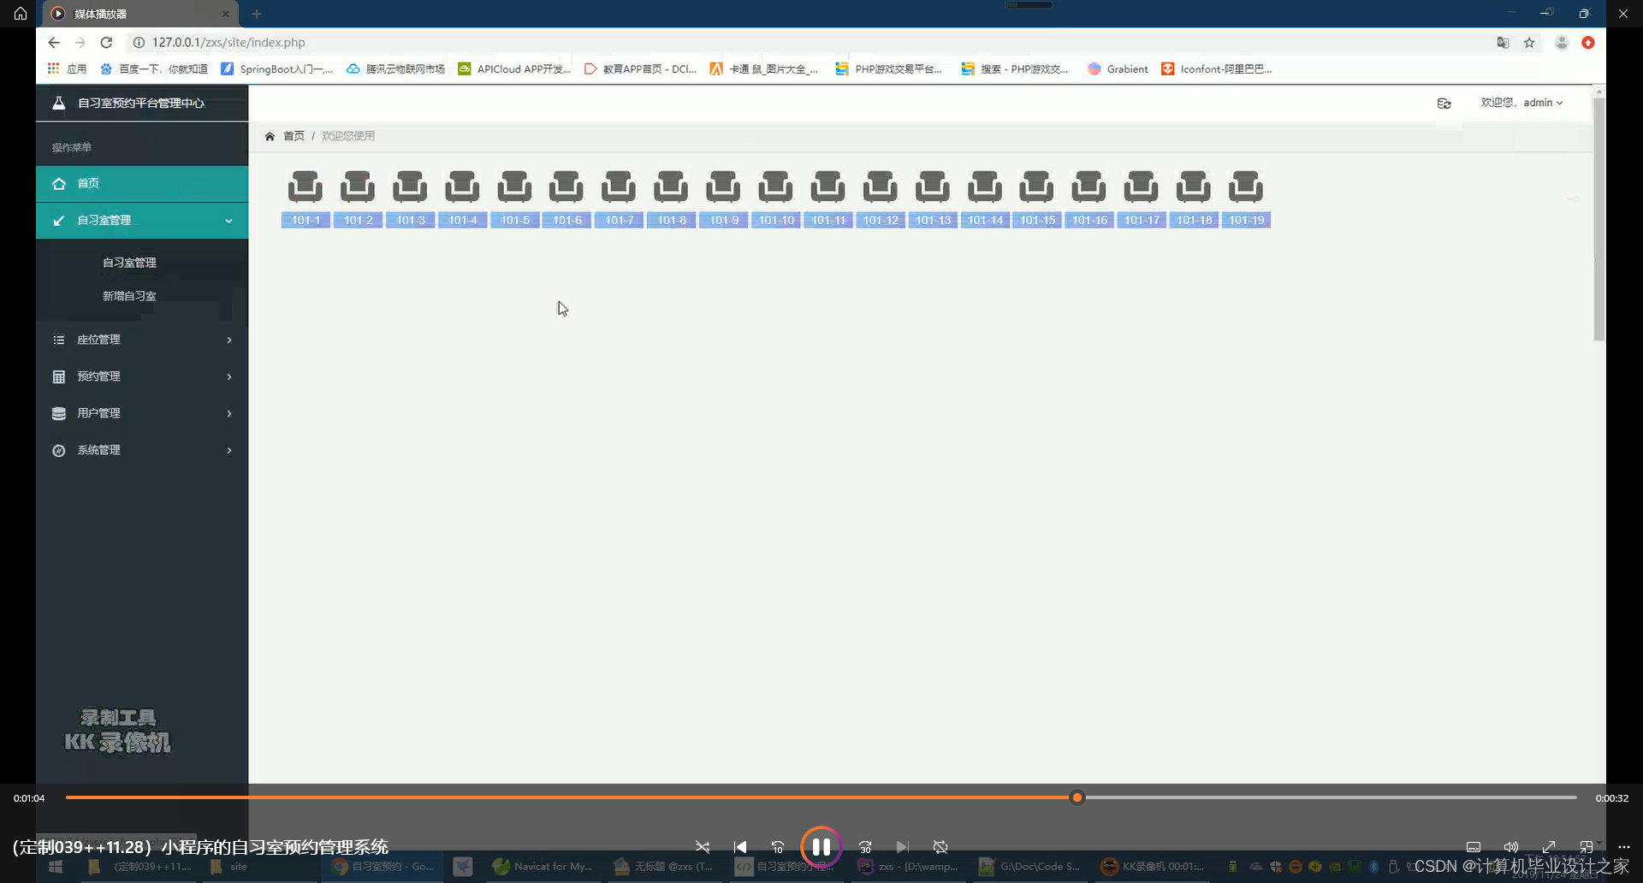
Task: Add a new tab with plus button
Action: pos(256,14)
